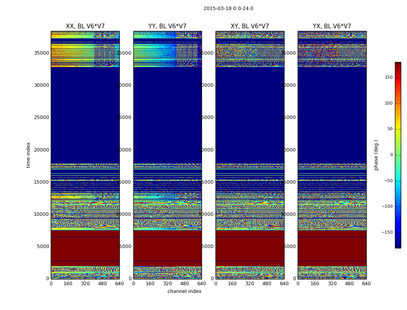407x310 pixels.
Task: Click the "YX, BL V6*V7" subplot title
Action: (332, 26)
